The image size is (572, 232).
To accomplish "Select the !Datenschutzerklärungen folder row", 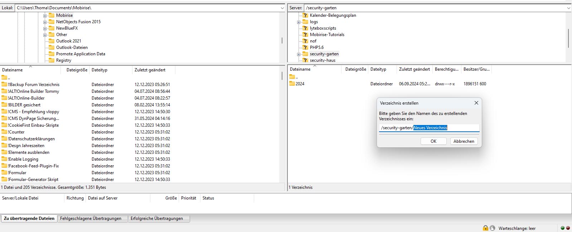I will 140,139.
